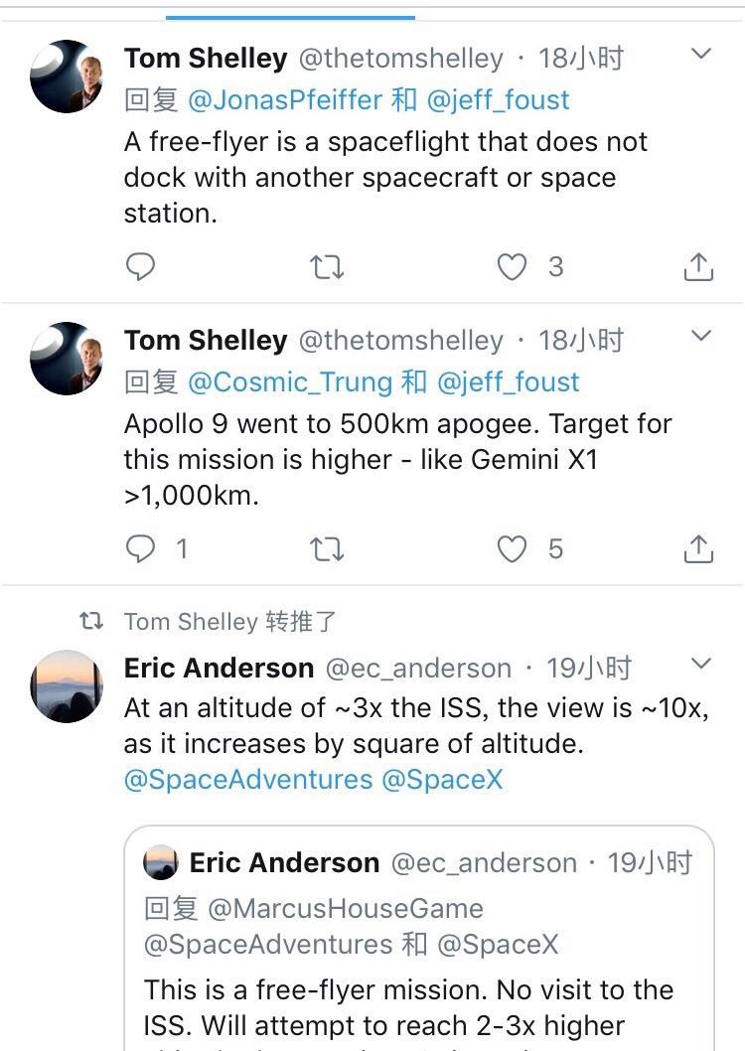Retweet the free-flyer definition tweet
The image size is (745, 1051).
327,266
